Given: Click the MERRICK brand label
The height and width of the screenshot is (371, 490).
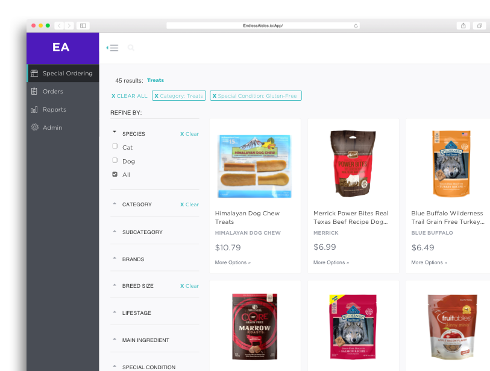Looking at the screenshot, I should click(x=326, y=233).
